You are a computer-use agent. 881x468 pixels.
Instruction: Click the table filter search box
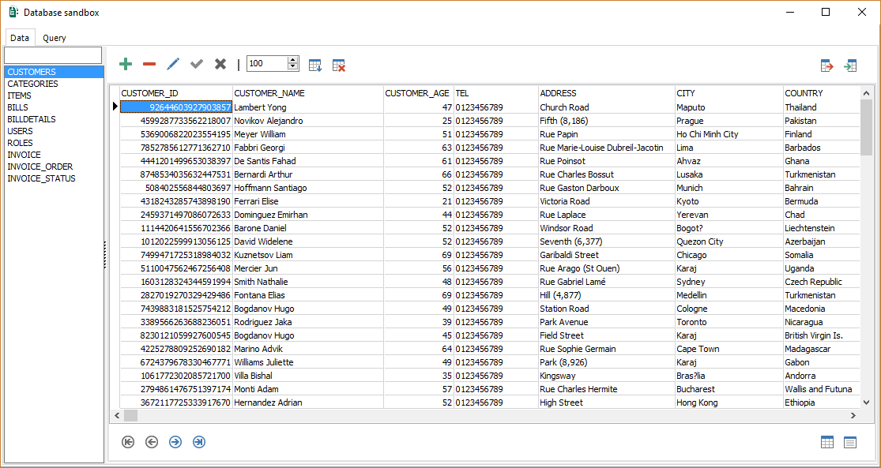pyautogui.click(x=53, y=55)
